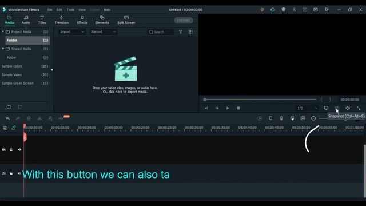Toggle the auto ripple link icon
The image size is (366, 206).
point(14,128)
